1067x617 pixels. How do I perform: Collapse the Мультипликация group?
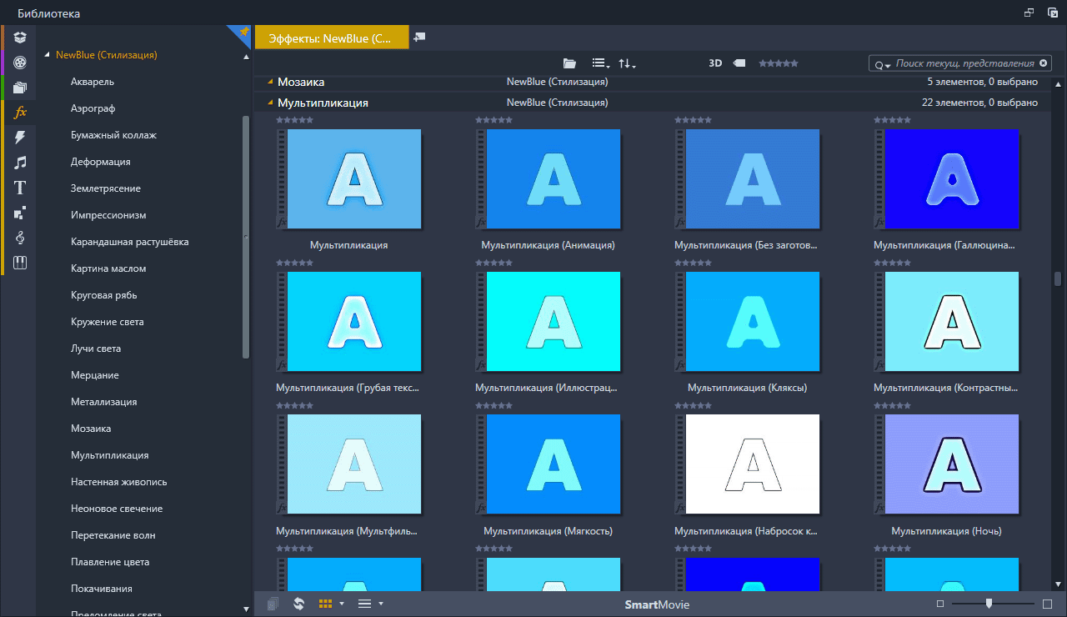(270, 103)
